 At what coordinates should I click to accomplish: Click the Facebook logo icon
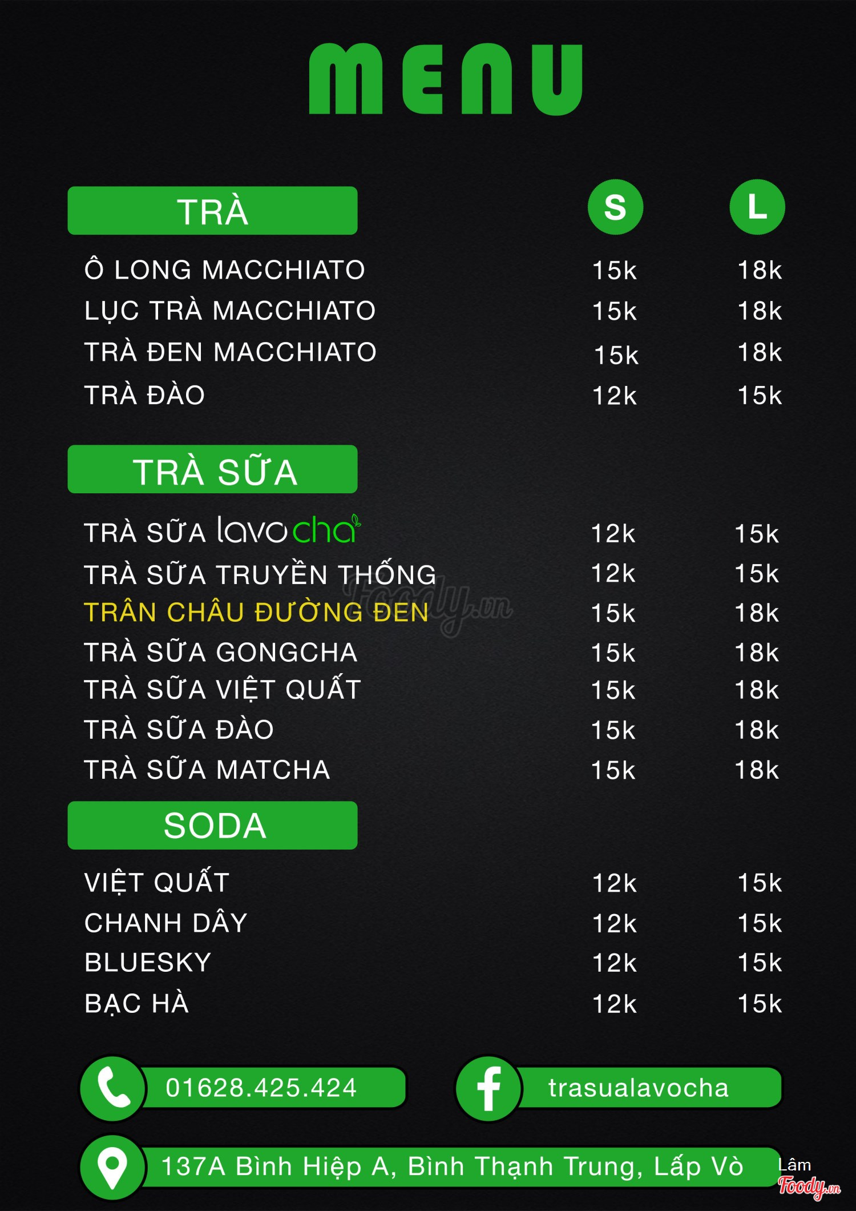coord(488,1088)
